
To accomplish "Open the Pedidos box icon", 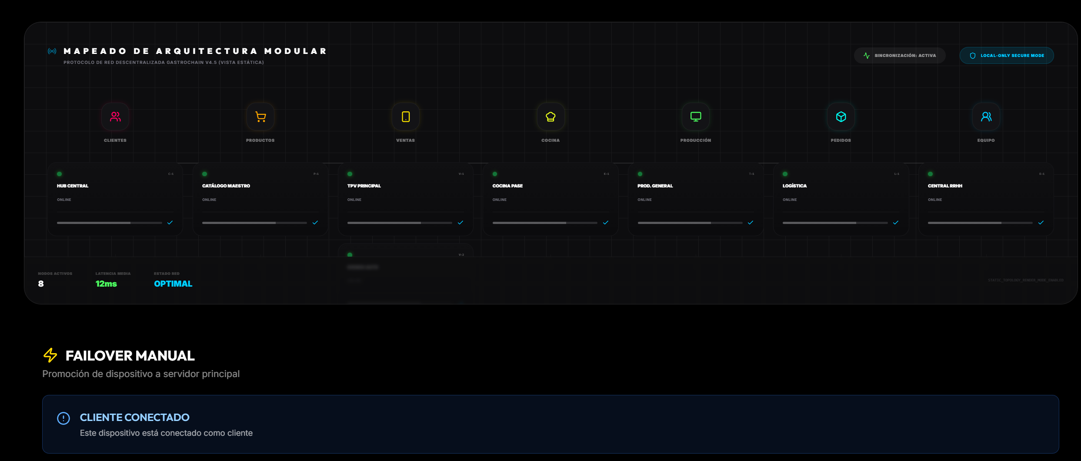I will pos(841,117).
